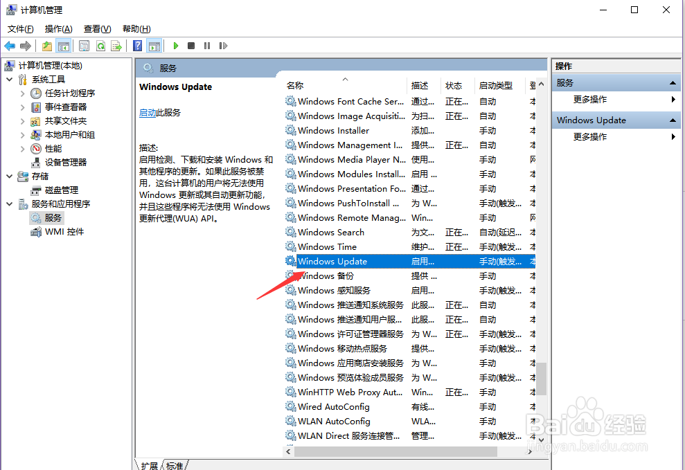Click the 启动 link to start service

(x=148, y=113)
